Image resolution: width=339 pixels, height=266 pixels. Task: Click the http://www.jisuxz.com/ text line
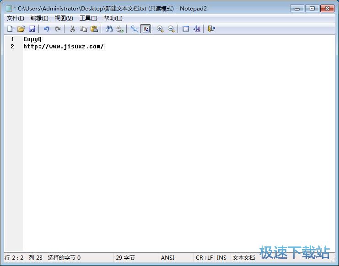[x=64, y=47]
